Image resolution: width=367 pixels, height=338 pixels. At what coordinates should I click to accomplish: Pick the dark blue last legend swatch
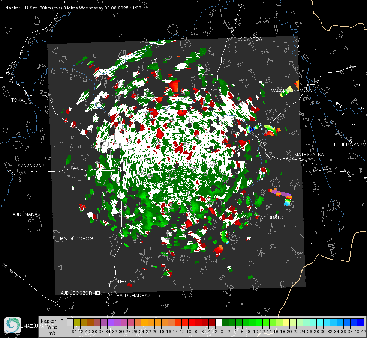click(x=361, y=323)
